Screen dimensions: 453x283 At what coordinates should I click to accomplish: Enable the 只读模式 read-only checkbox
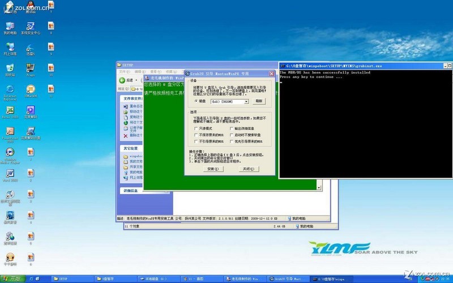pos(196,128)
